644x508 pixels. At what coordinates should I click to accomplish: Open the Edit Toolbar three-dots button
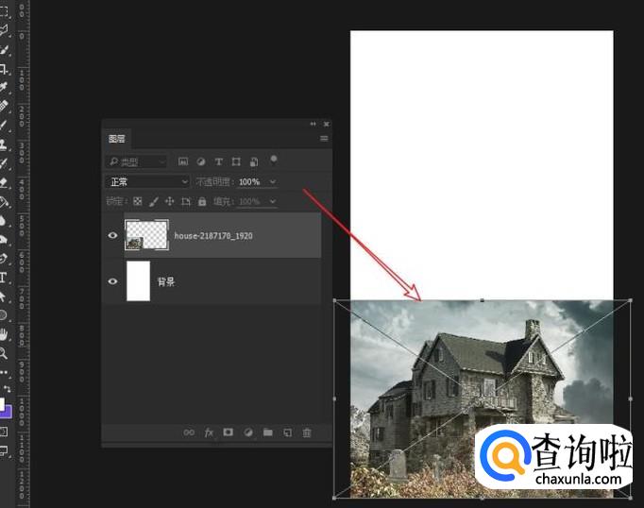coord(4,372)
